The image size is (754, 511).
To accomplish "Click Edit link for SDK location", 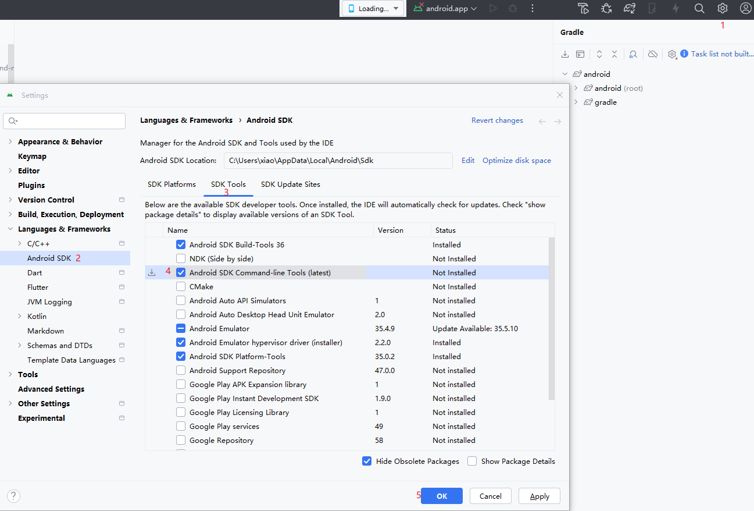I will coord(468,160).
